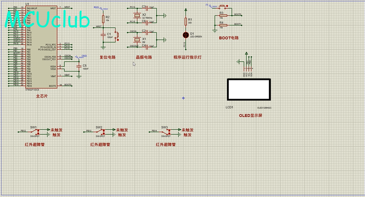The height and width of the screenshot is (197, 365).
Task: Select capacitor C4 12pF
Action: coord(147,47)
